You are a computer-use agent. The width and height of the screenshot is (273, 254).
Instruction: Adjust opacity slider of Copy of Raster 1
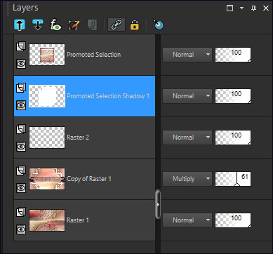[x=233, y=179]
